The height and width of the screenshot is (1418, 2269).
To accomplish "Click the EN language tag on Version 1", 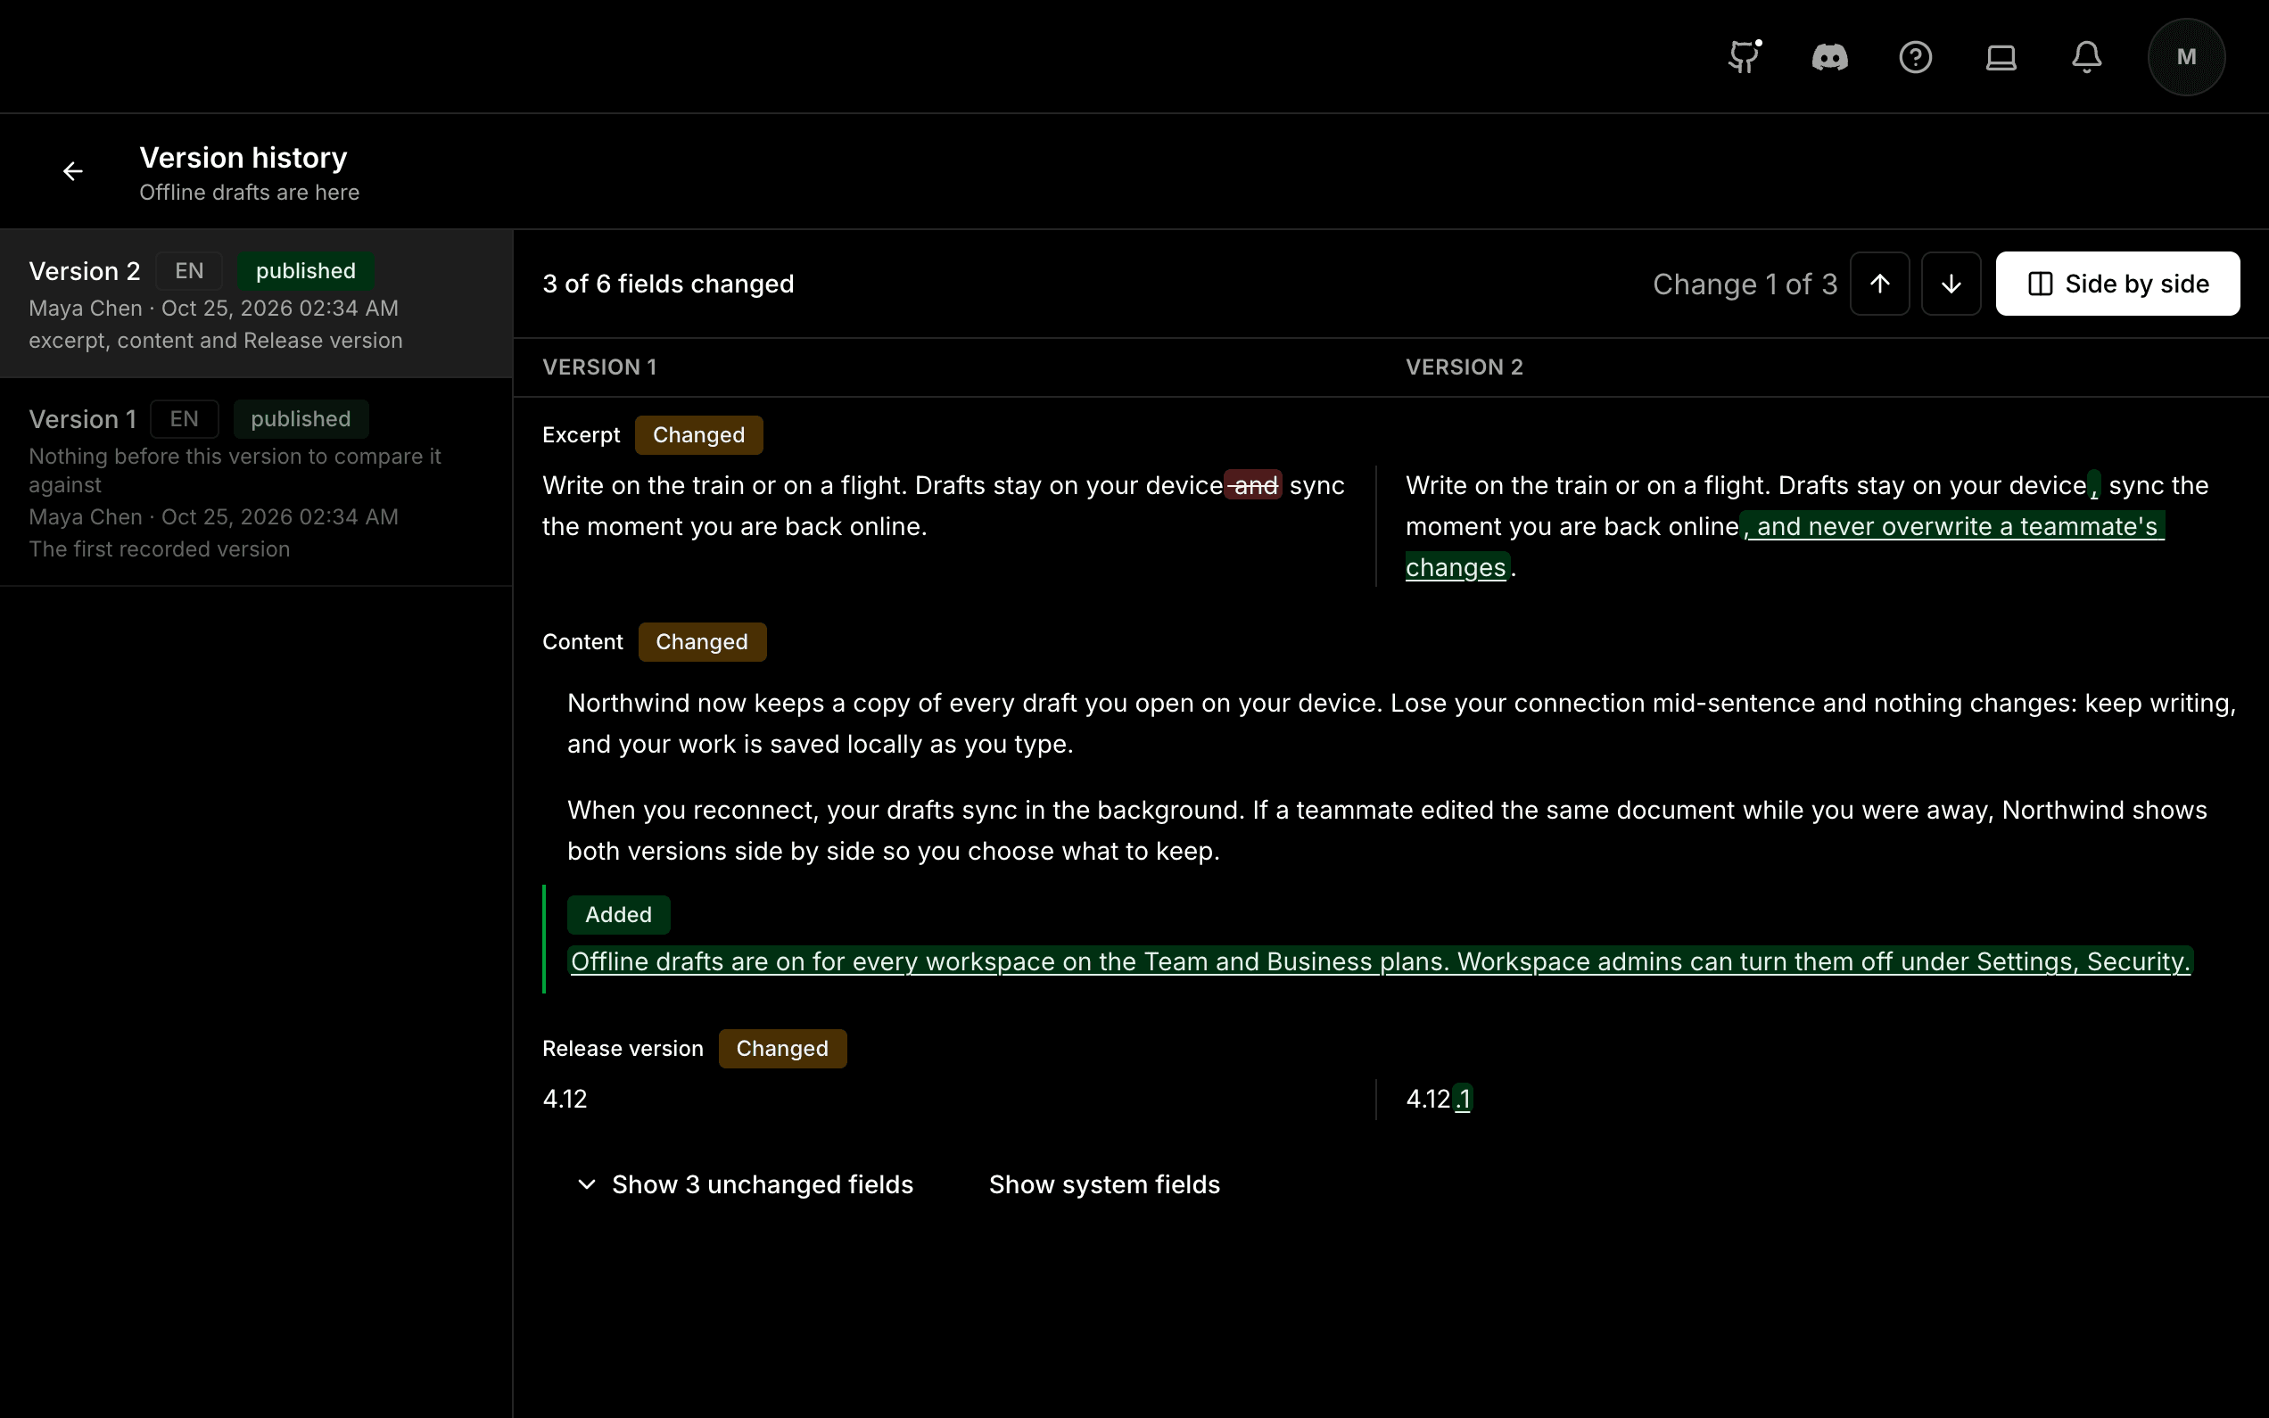I will [x=185, y=419].
